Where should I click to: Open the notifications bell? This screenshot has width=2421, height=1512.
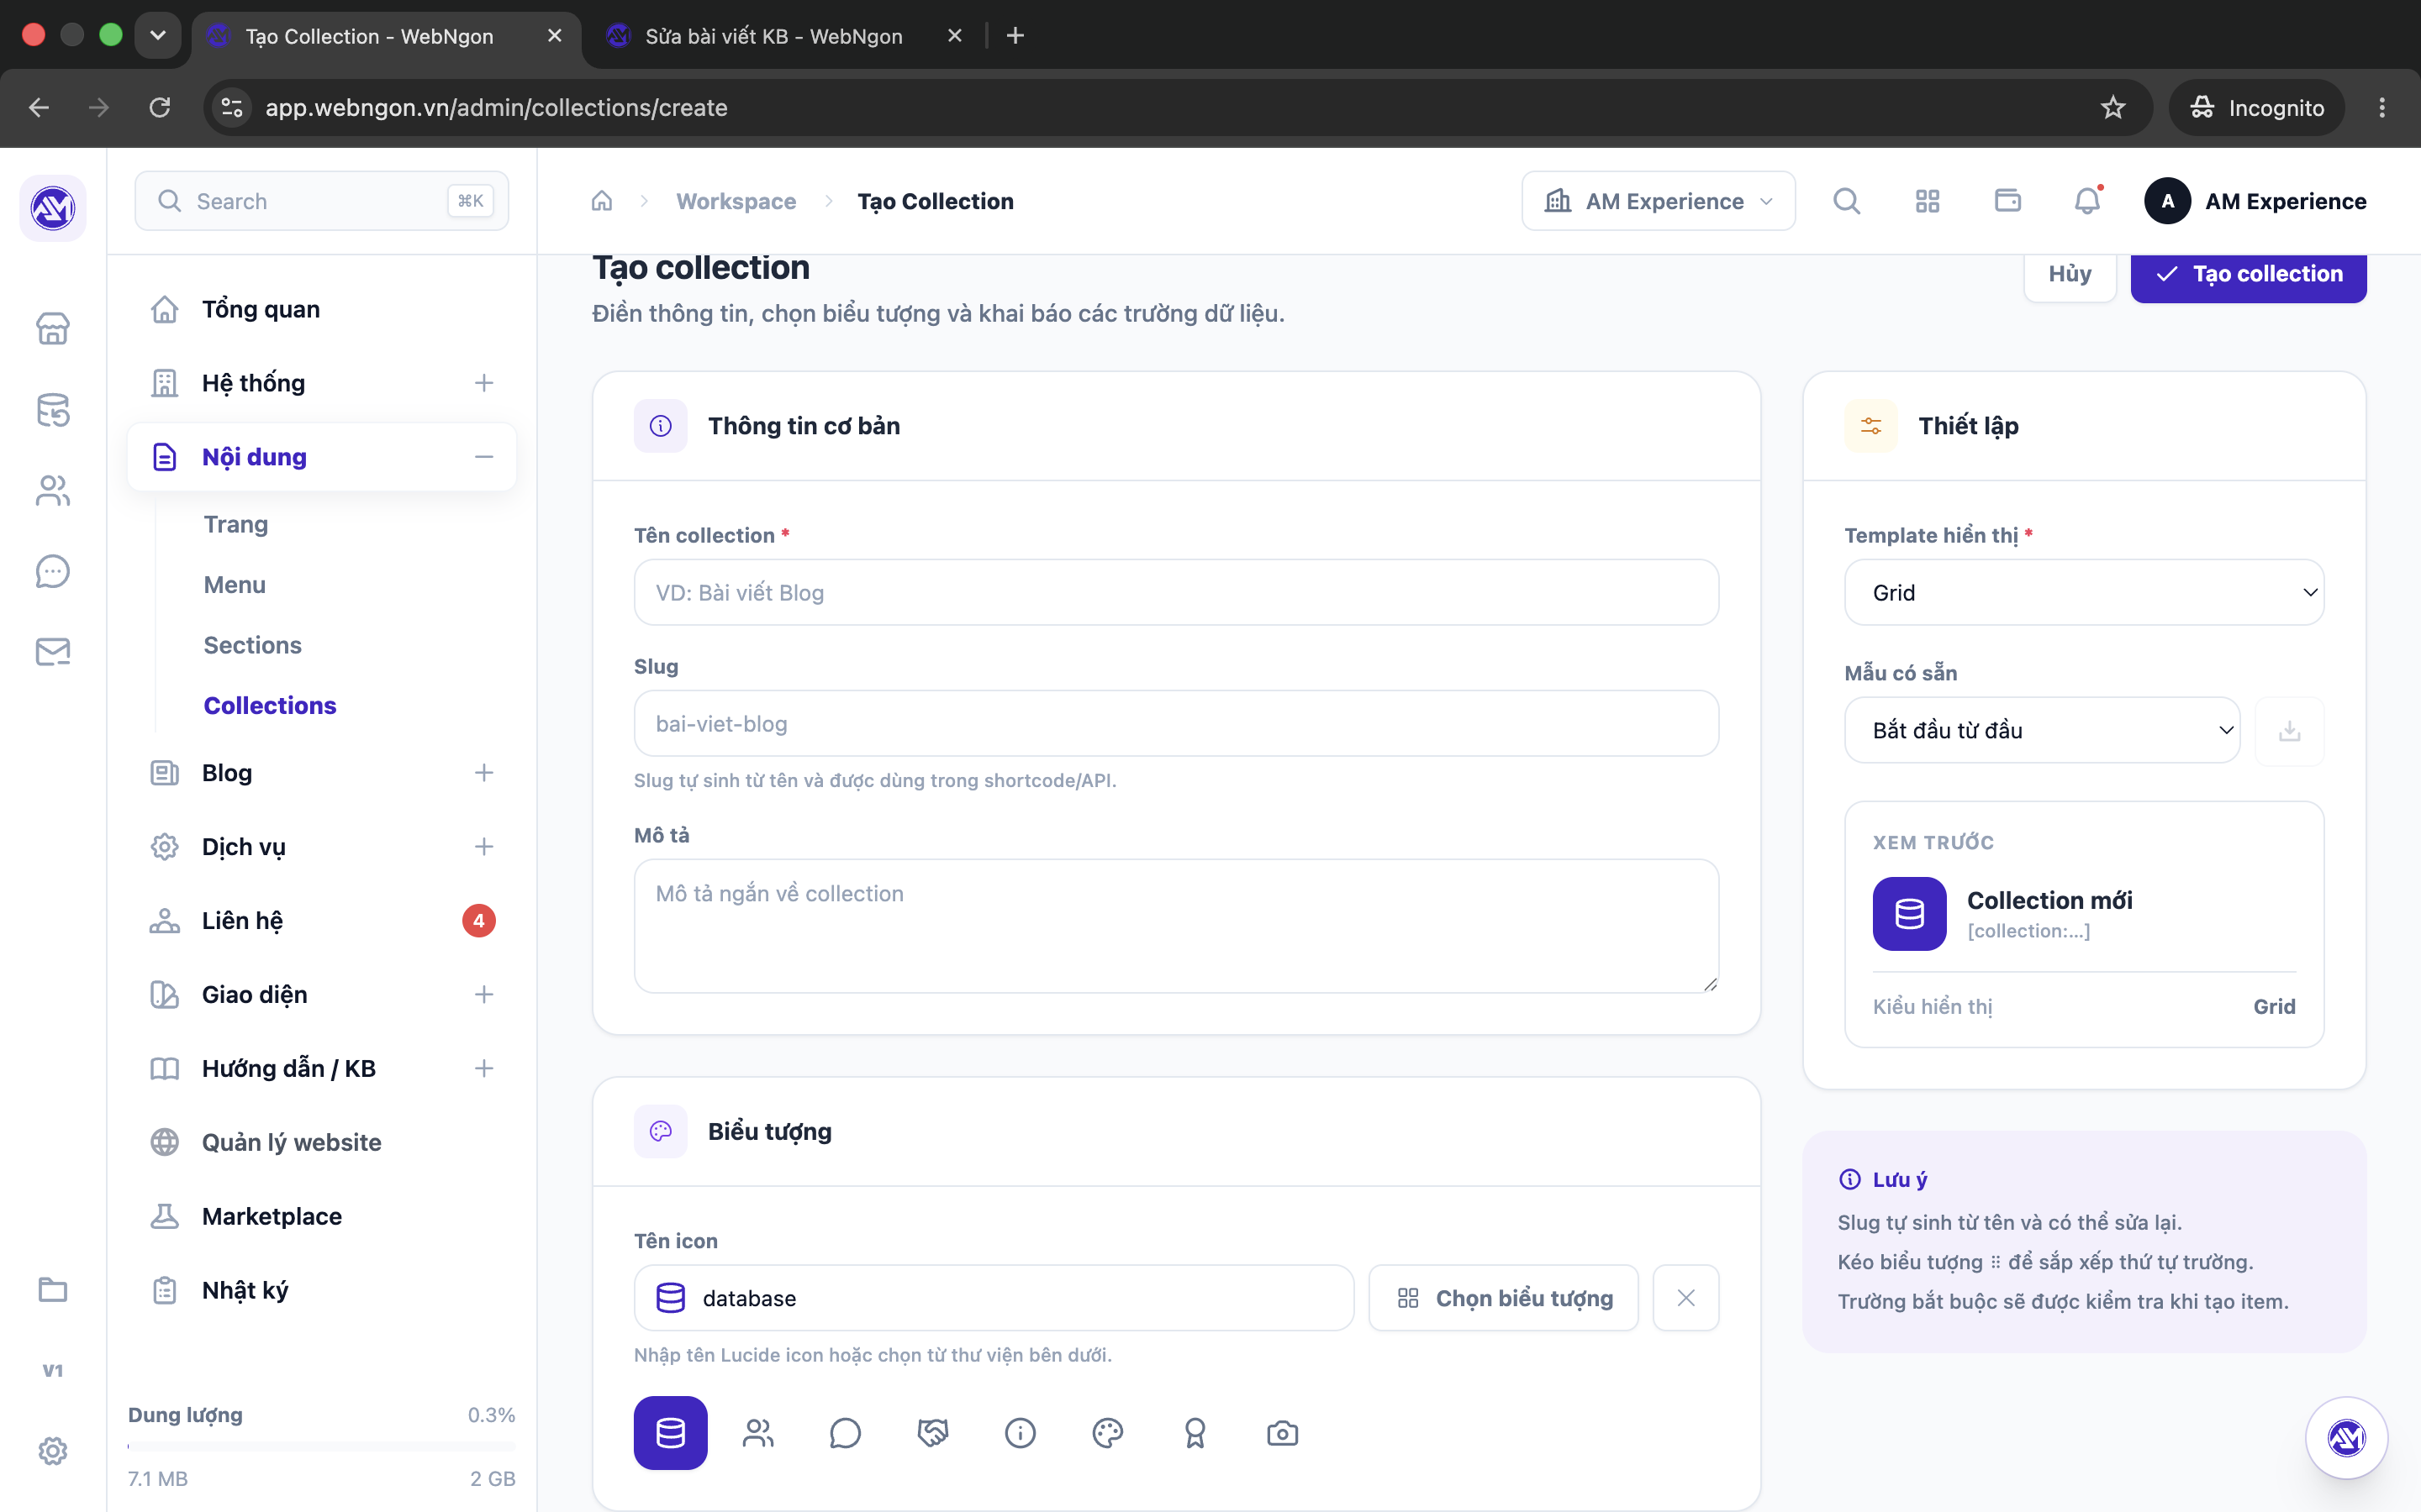tap(2088, 201)
